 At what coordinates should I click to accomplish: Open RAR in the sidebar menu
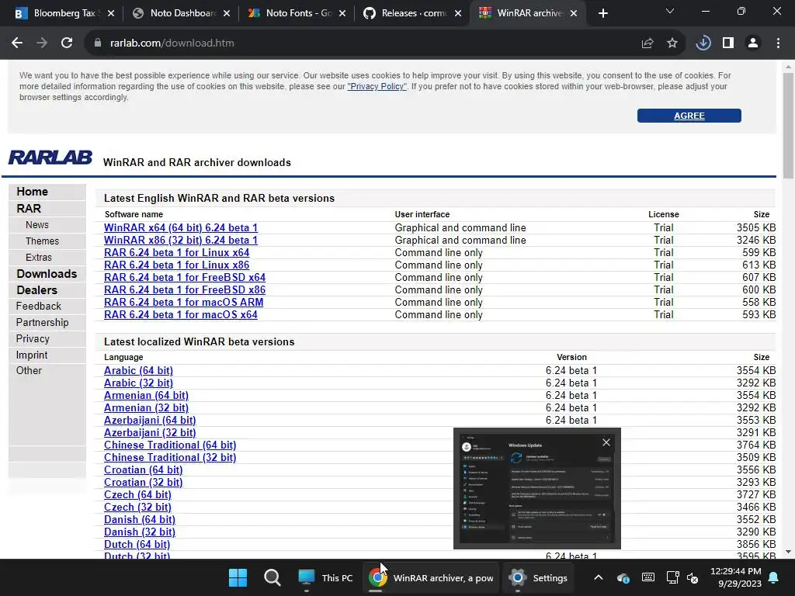coord(29,208)
